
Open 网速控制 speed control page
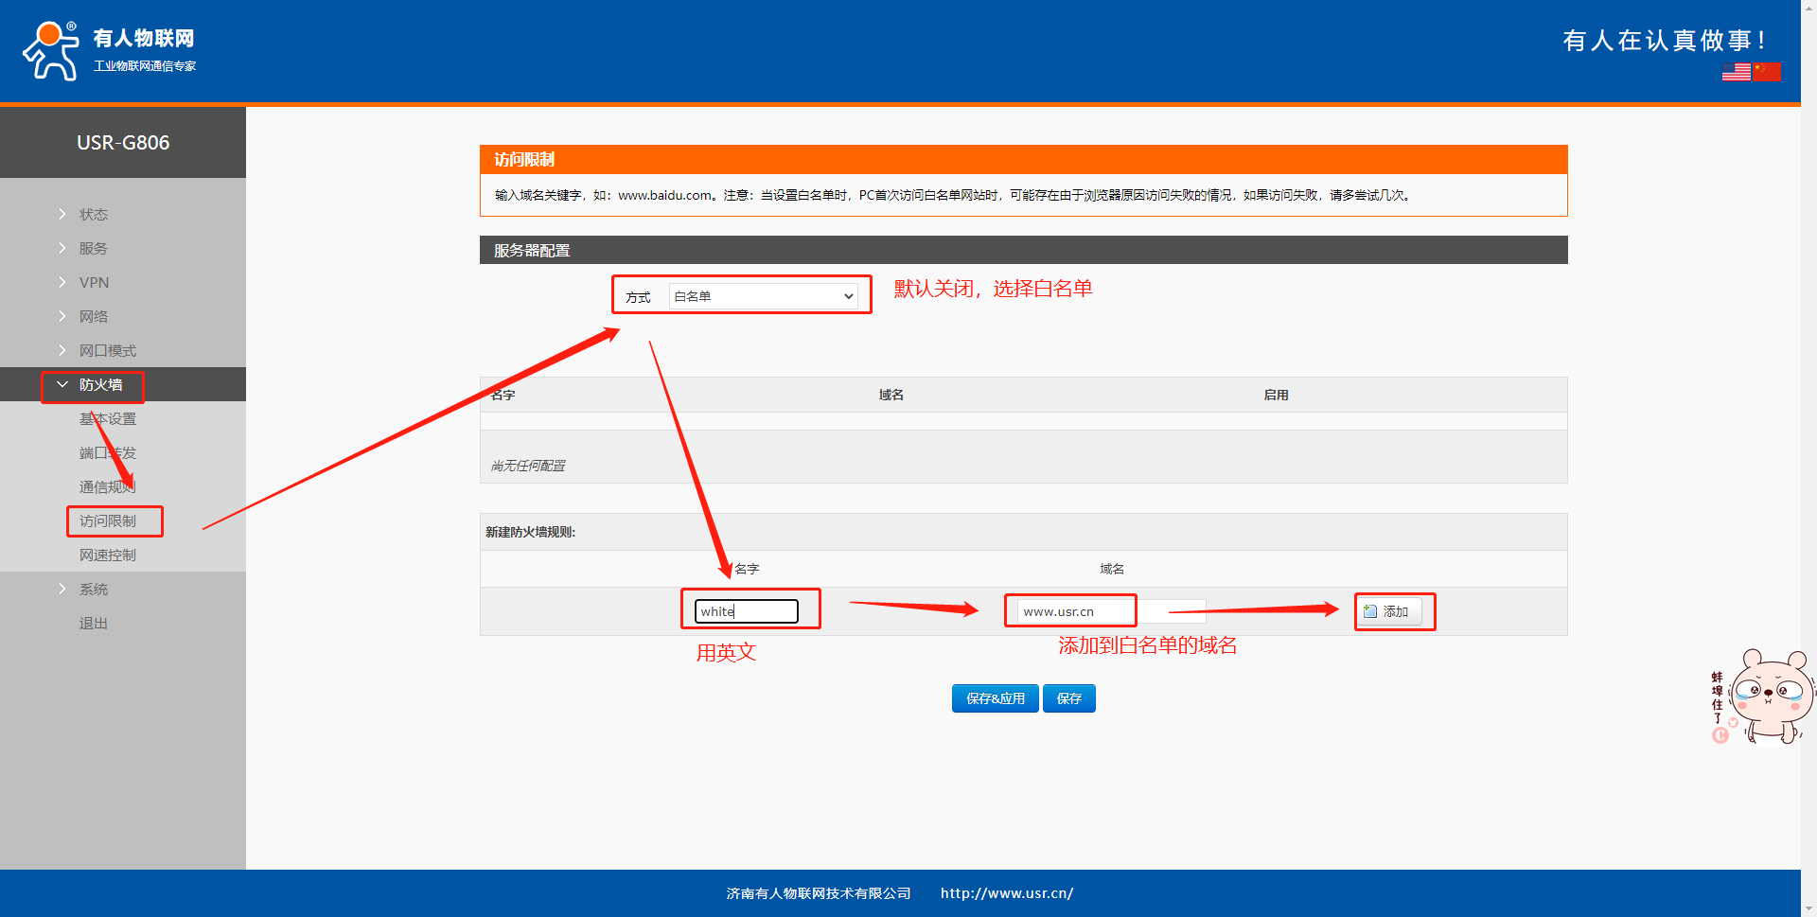click(108, 555)
